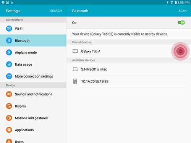Open Applications settings
This screenshot has height=143, width=191.
(x=33, y=130)
